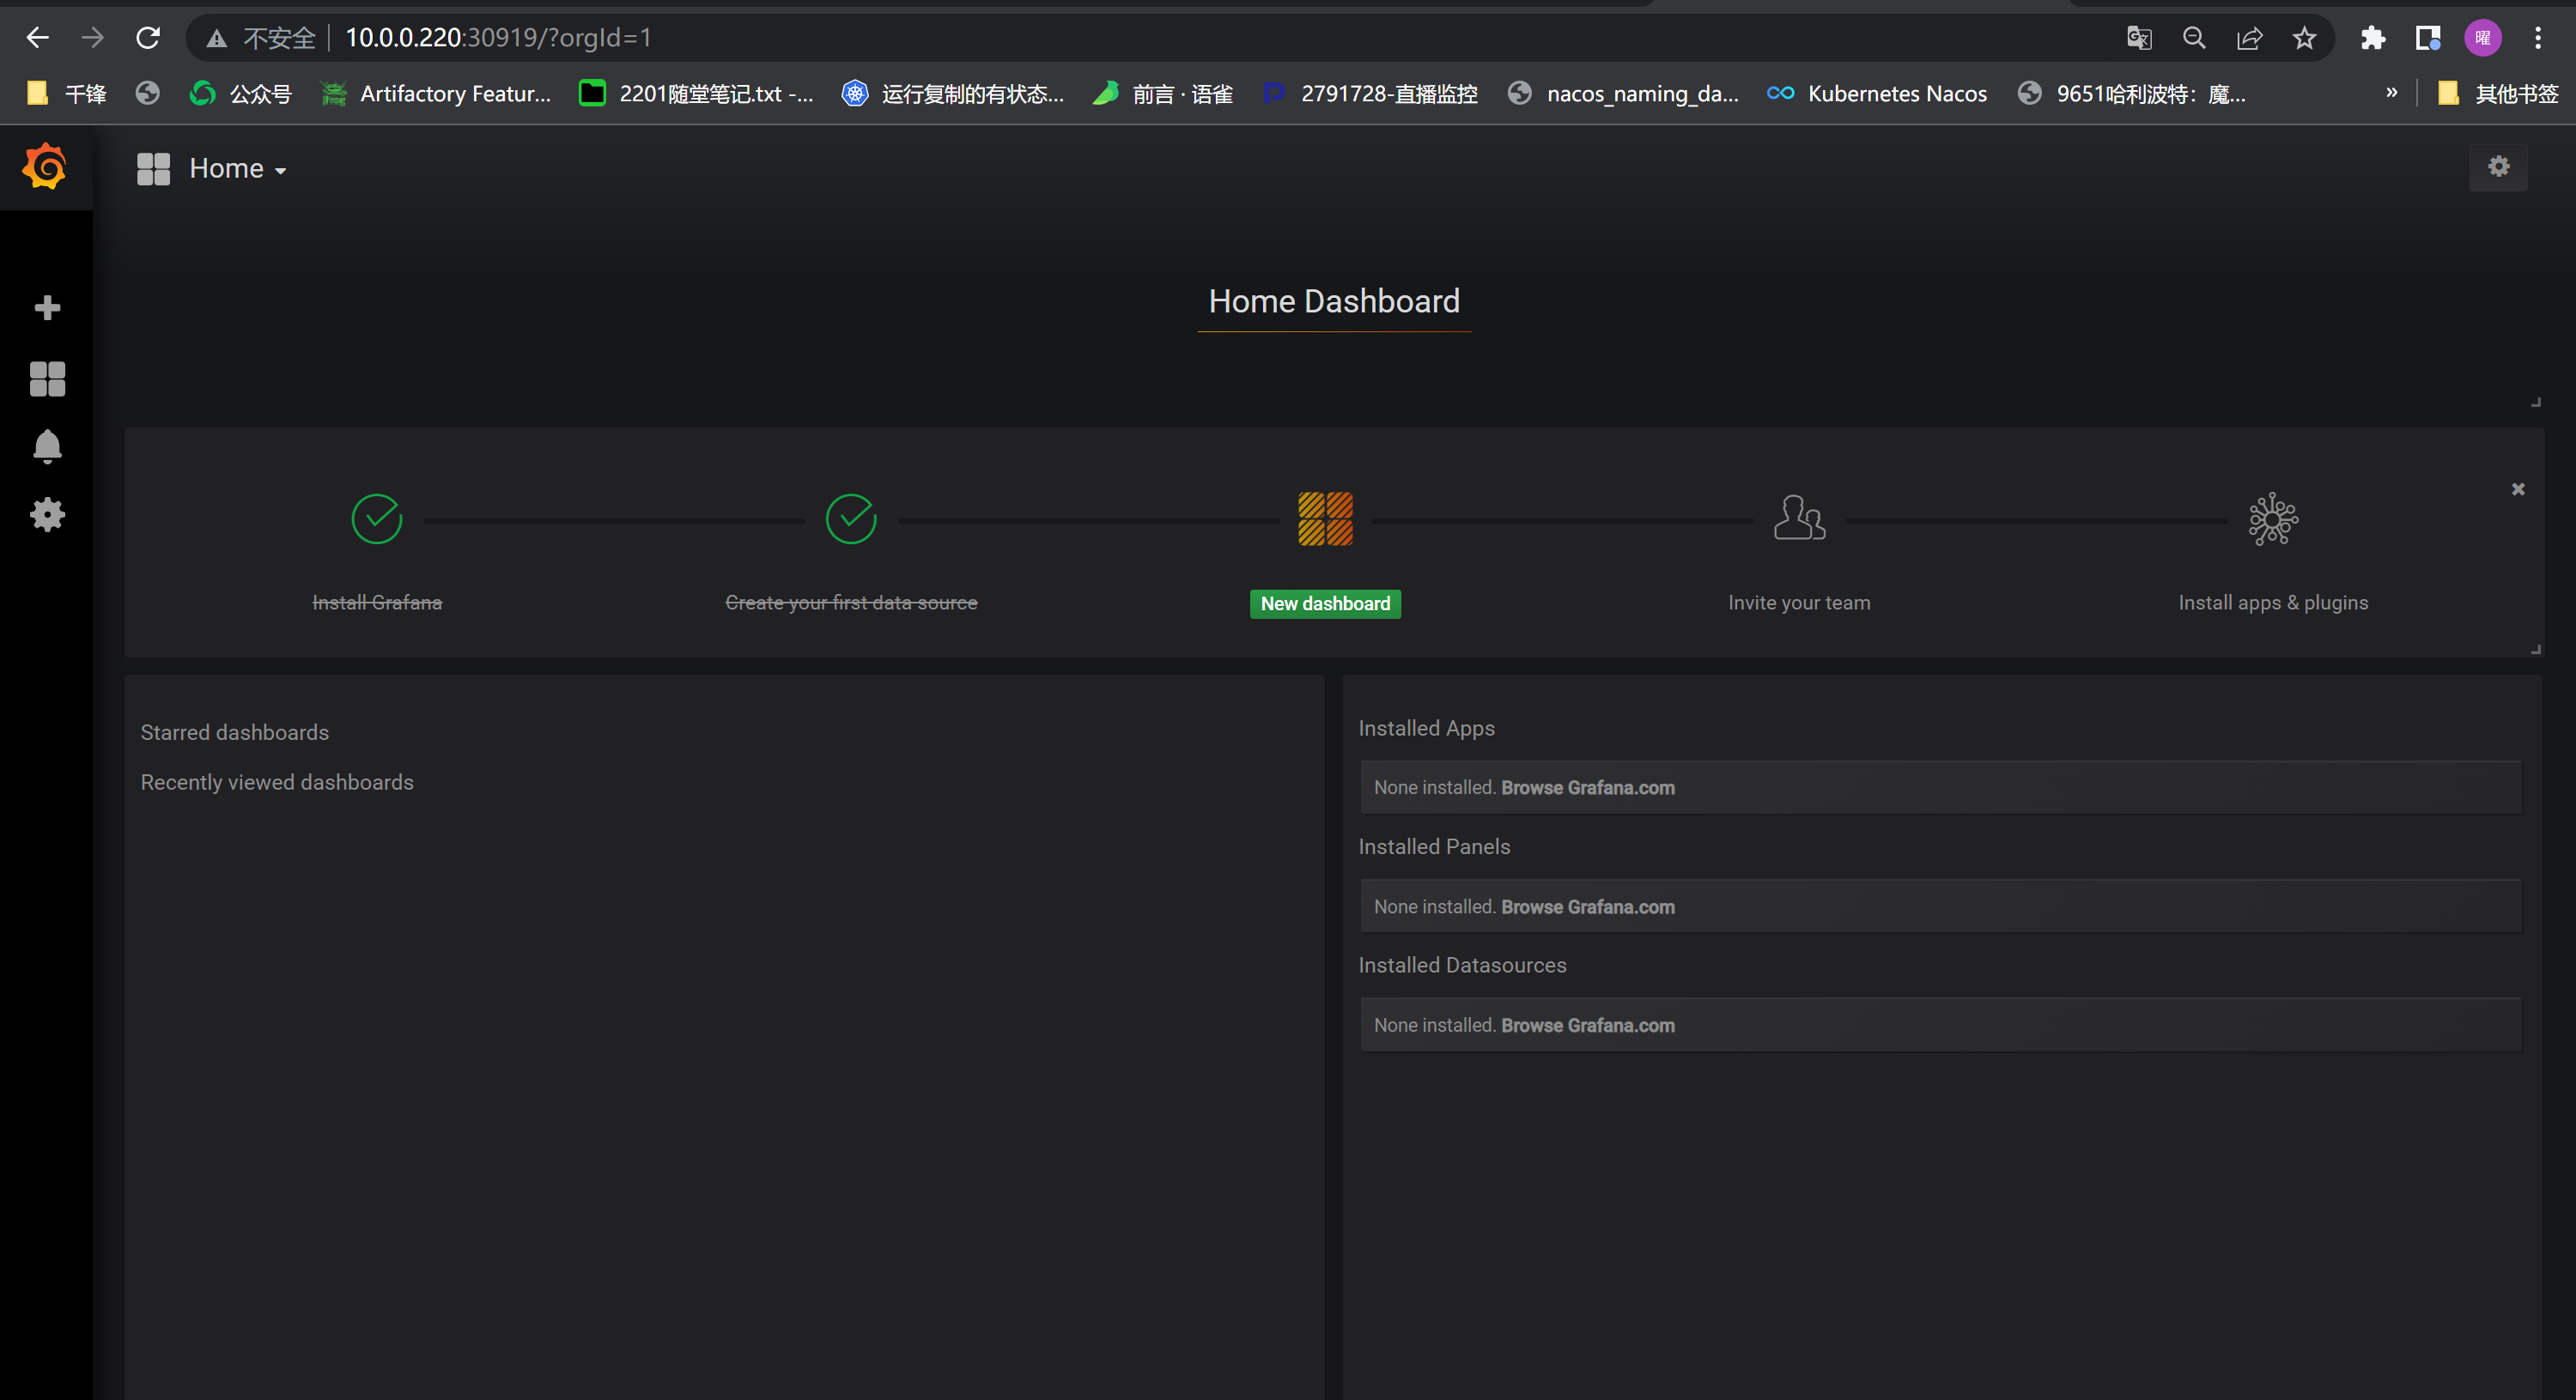Click the Grafana logo icon

(x=45, y=166)
